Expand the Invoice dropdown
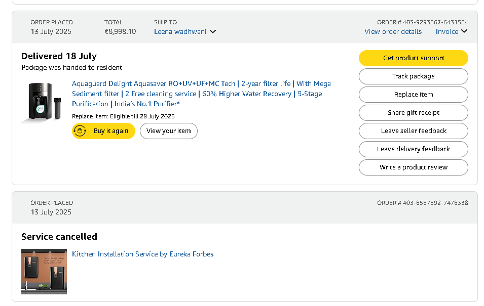This screenshot has width=484, height=306. [x=451, y=31]
